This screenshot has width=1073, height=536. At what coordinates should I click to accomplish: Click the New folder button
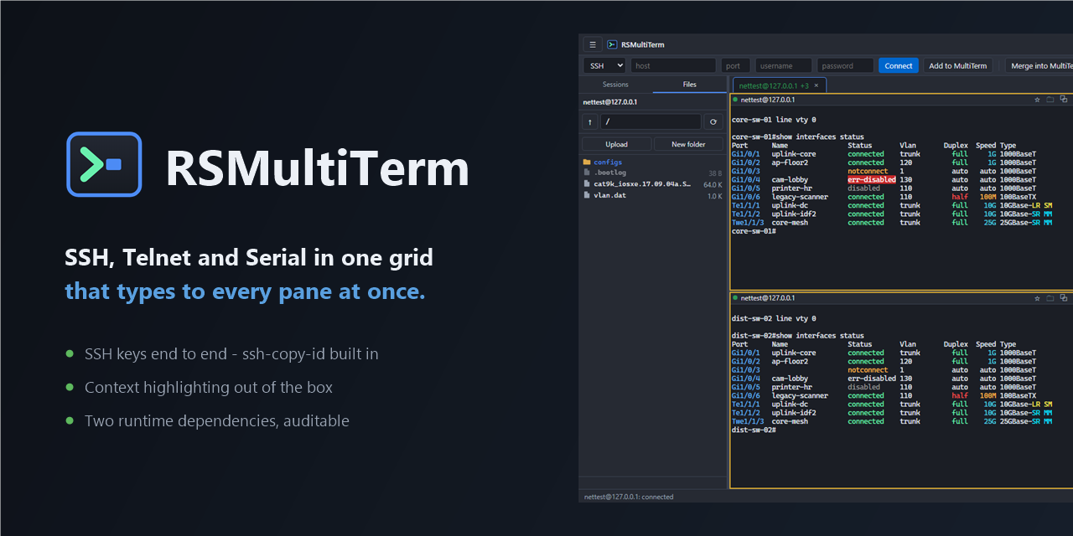689,144
